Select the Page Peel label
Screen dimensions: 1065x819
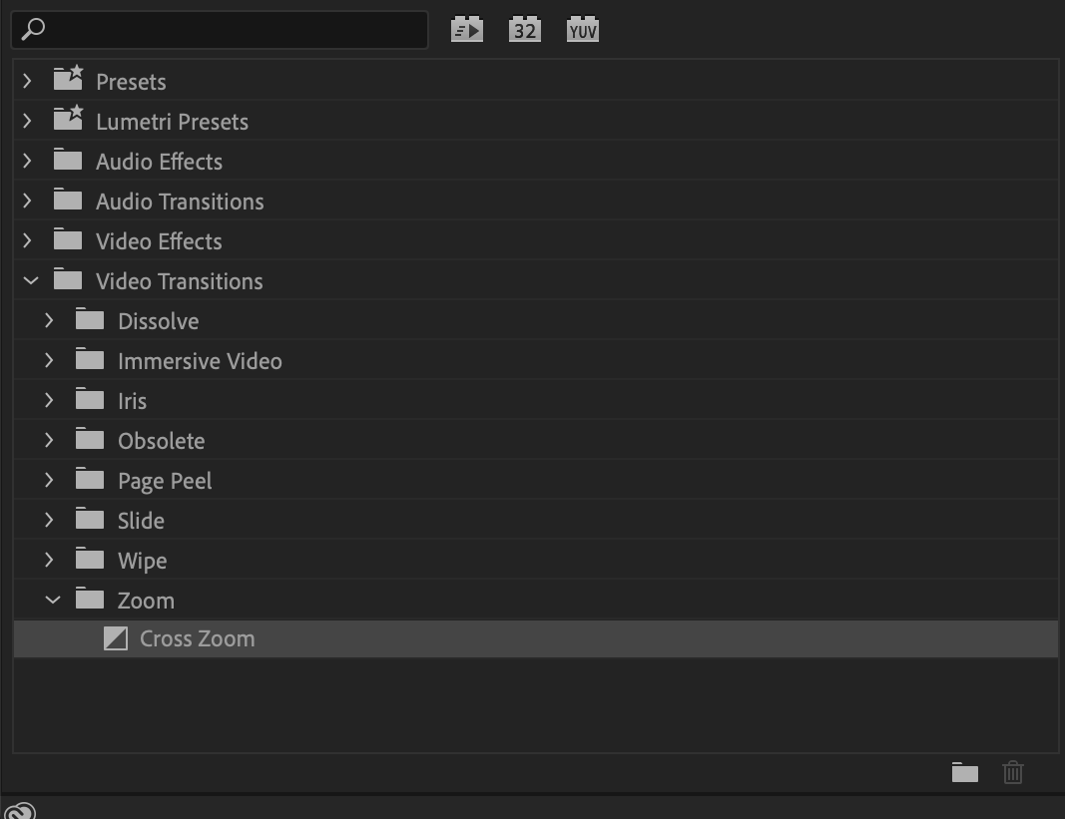165,482
